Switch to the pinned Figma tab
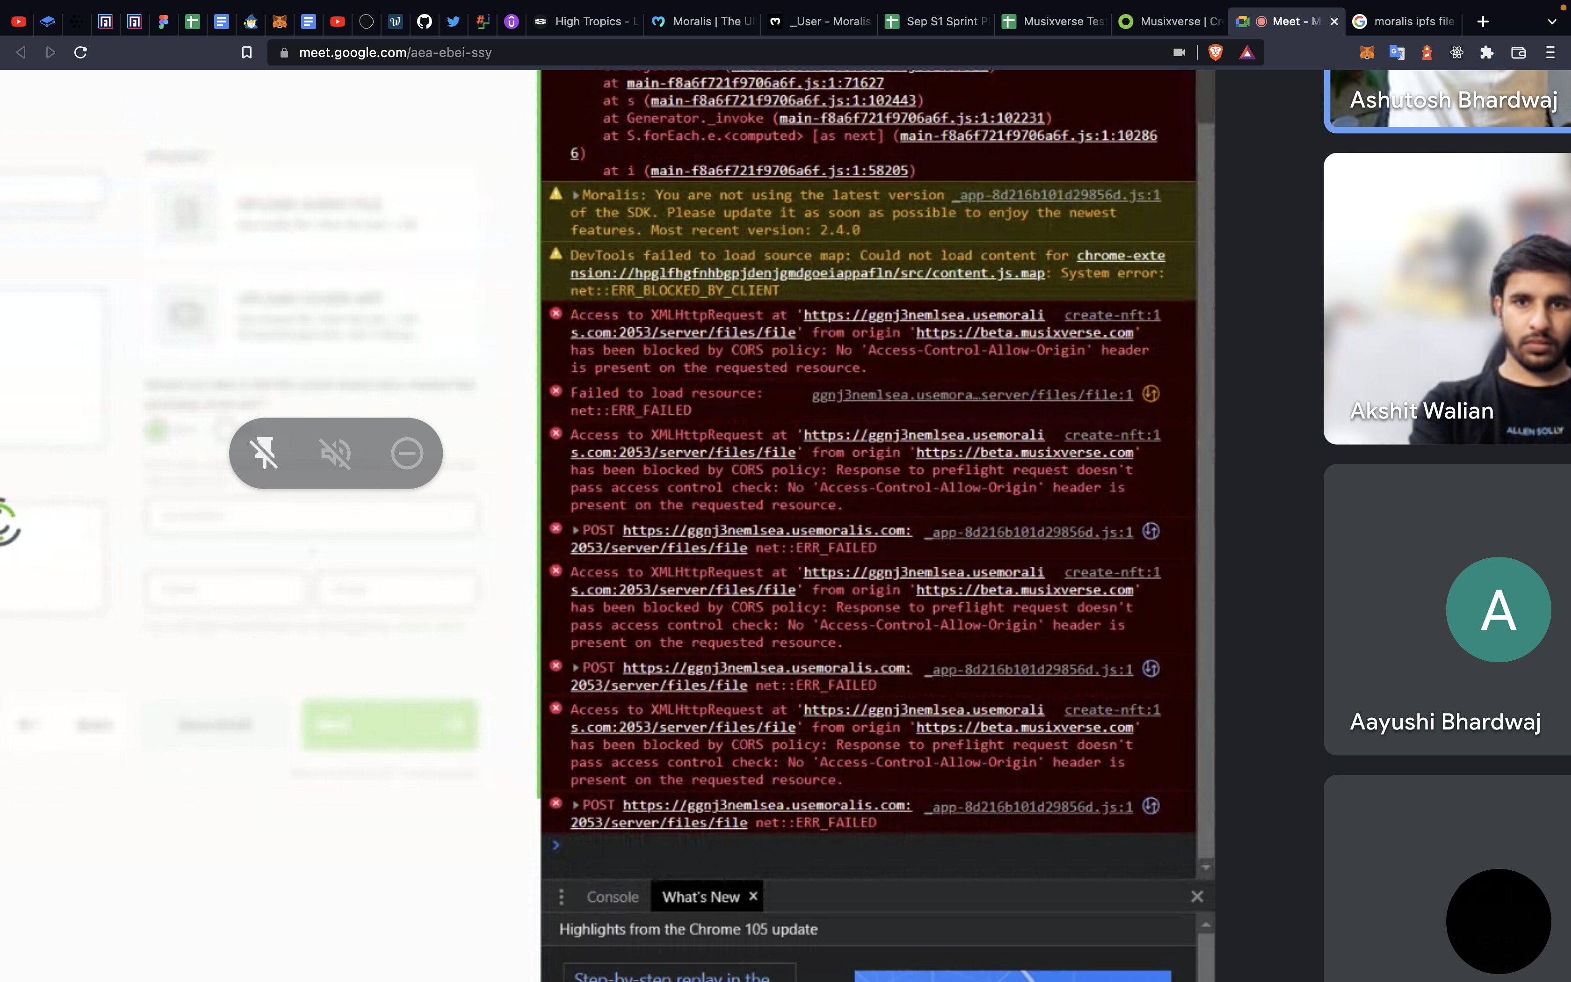Image resolution: width=1571 pixels, height=982 pixels. click(x=164, y=22)
